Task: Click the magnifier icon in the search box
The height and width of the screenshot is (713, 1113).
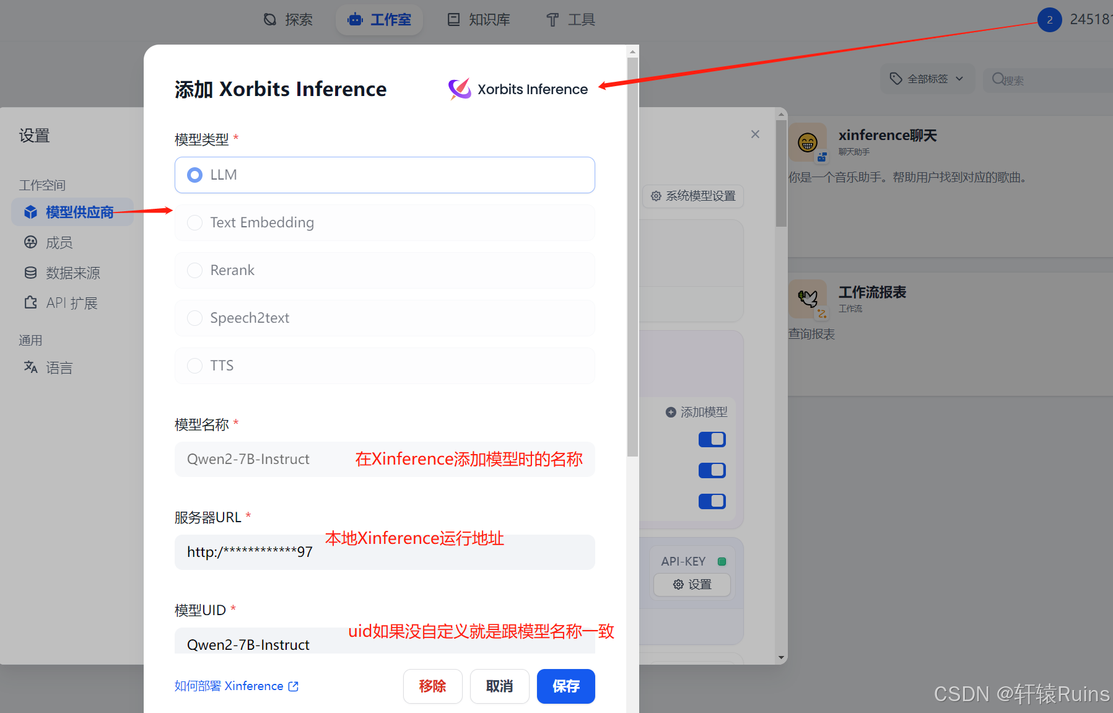Action: [998, 79]
